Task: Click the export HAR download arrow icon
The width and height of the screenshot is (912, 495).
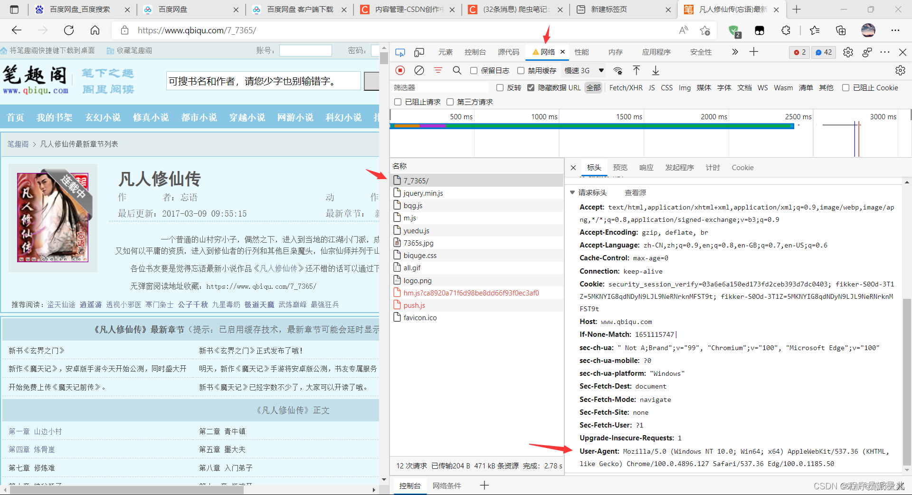Action: (655, 70)
